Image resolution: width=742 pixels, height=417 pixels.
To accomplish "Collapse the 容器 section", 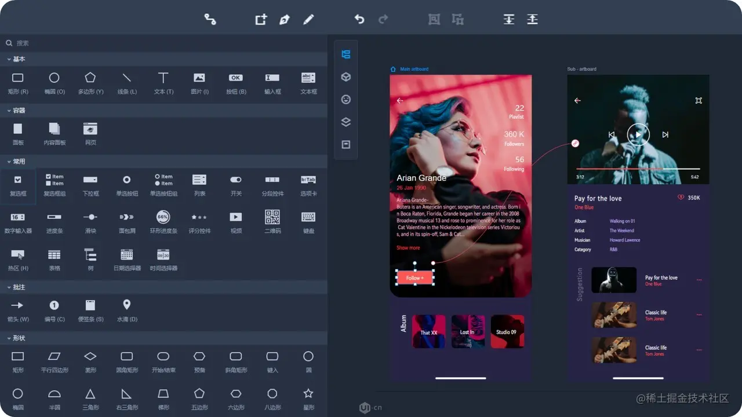I will click(x=16, y=110).
